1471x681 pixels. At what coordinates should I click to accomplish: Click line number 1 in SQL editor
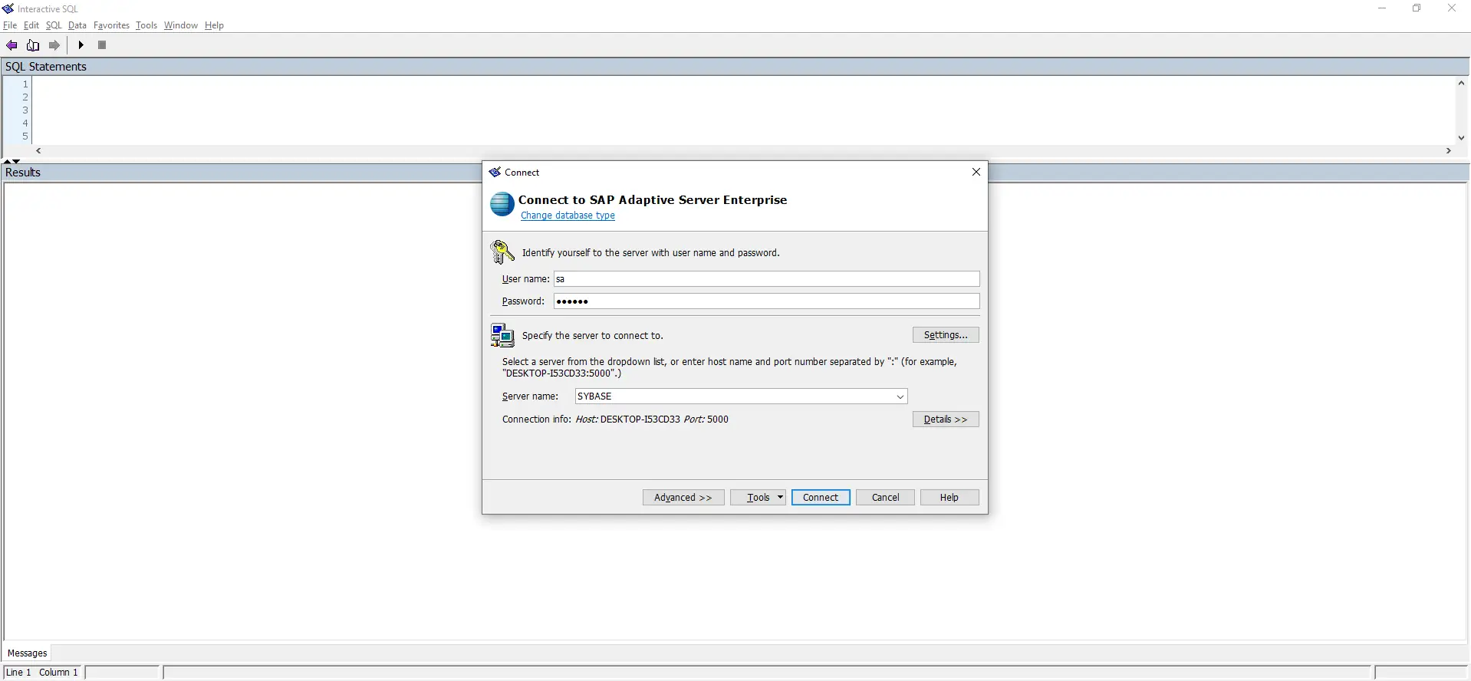pos(25,84)
